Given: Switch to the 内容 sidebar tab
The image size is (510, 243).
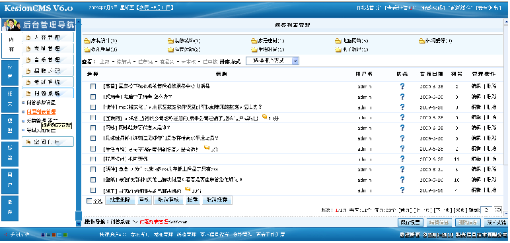Looking at the screenshot, I should coord(11,45).
